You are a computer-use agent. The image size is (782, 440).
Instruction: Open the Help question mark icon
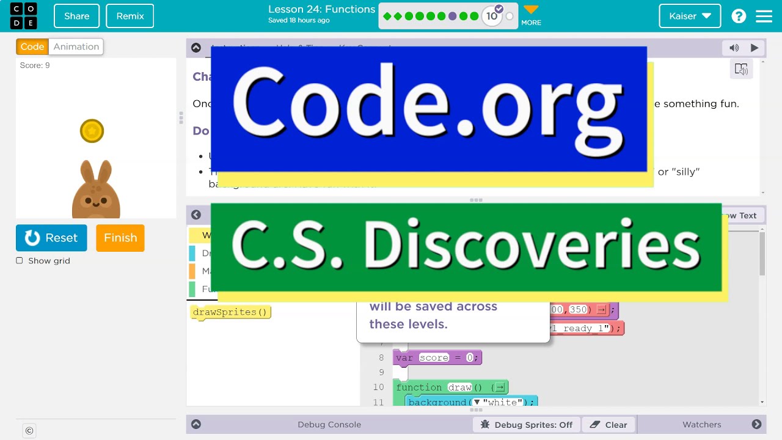pos(739,16)
